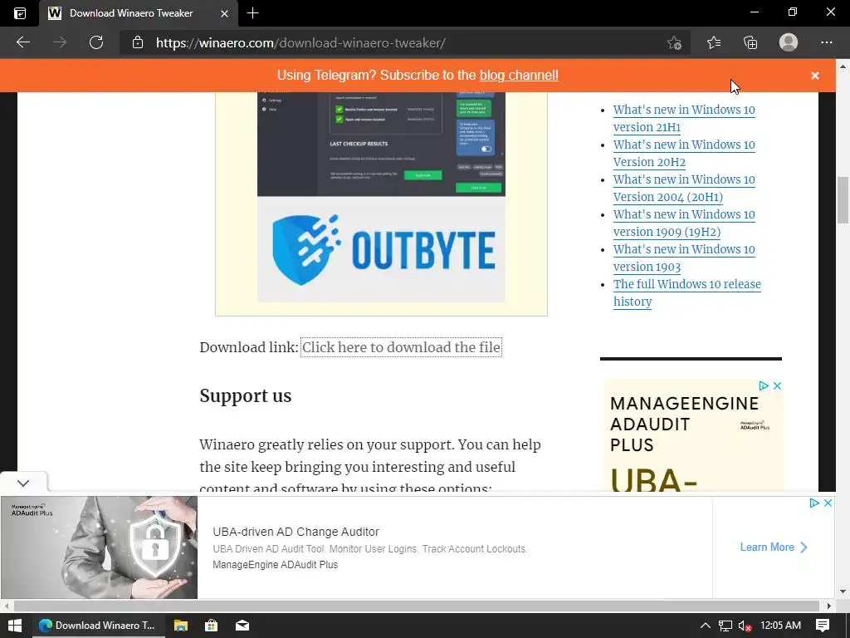Close the bottom ADAudit Plus banner ad
850x638 pixels.
click(x=828, y=503)
